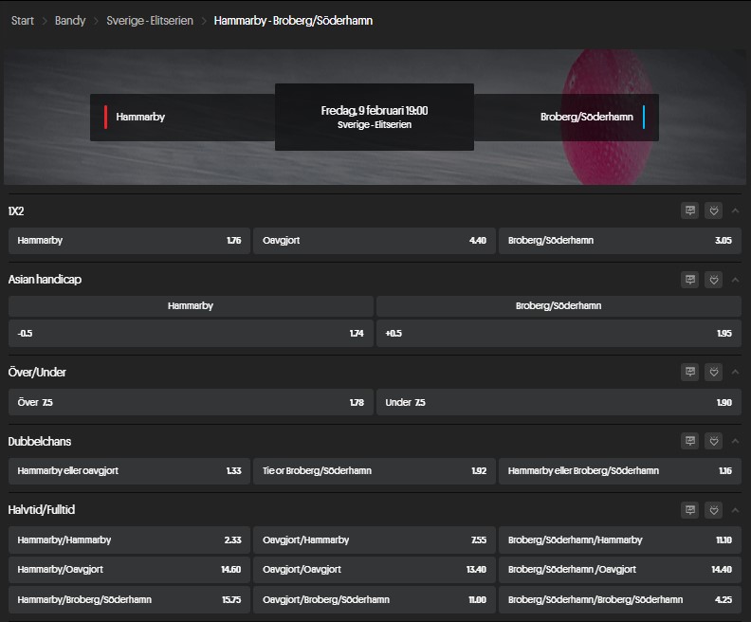Screen dimensions: 751x622
Task: Open statistics board icon for Halvtid/Fulltid
Action: point(689,510)
